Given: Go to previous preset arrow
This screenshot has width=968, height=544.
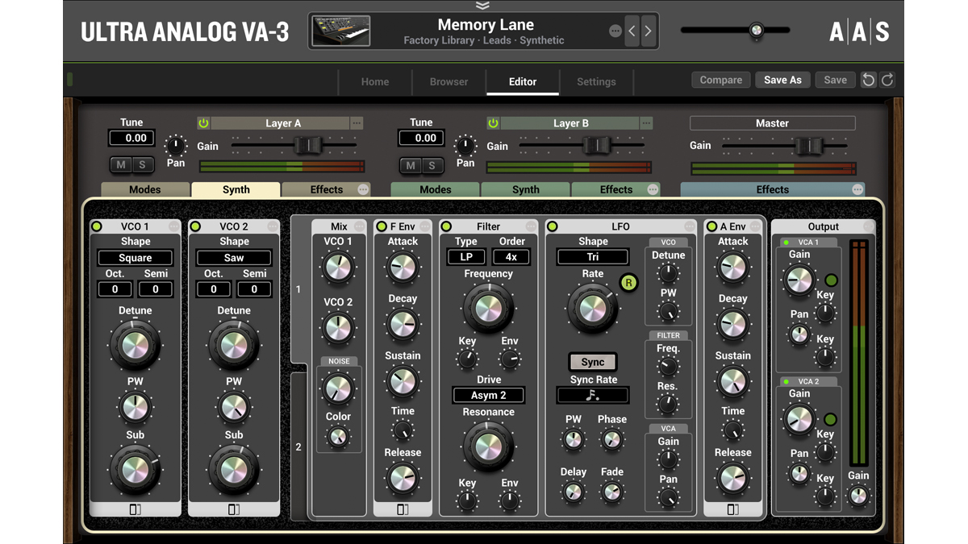Looking at the screenshot, I should click(632, 31).
